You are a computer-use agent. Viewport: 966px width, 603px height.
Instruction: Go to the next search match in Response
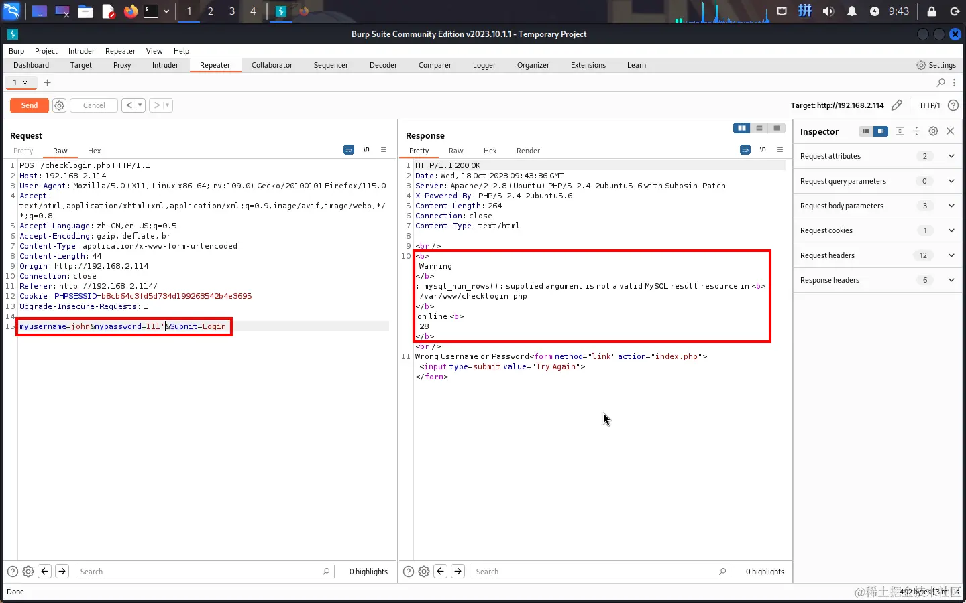pyautogui.click(x=458, y=572)
